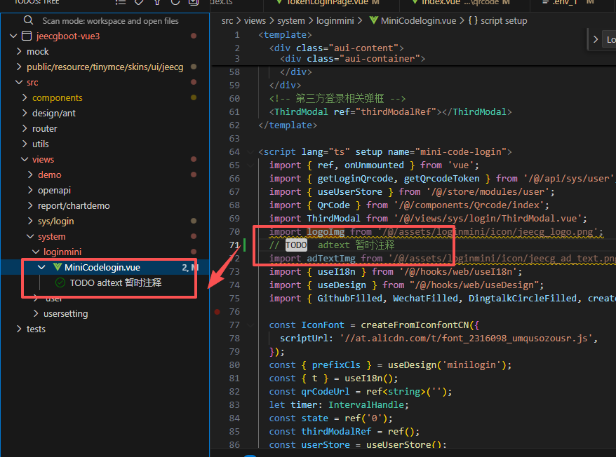Open the TODO adtext 暂时注释 entry
Image resolution: width=616 pixels, height=457 pixels.
116,282
